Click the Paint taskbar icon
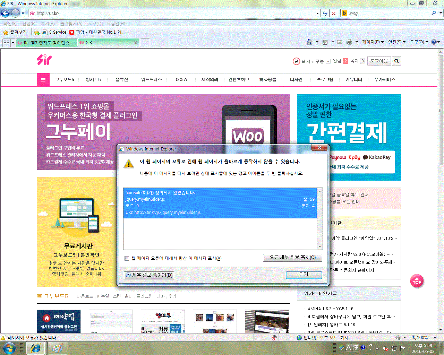444x355 pixels. tap(58, 348)
